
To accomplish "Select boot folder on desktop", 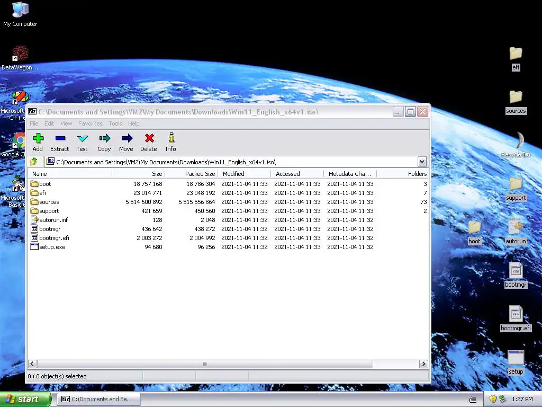I will [x=474, y=233].
